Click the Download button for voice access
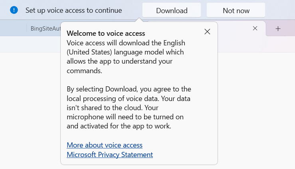This screenshot has height=169, width=295. [172, 10]
